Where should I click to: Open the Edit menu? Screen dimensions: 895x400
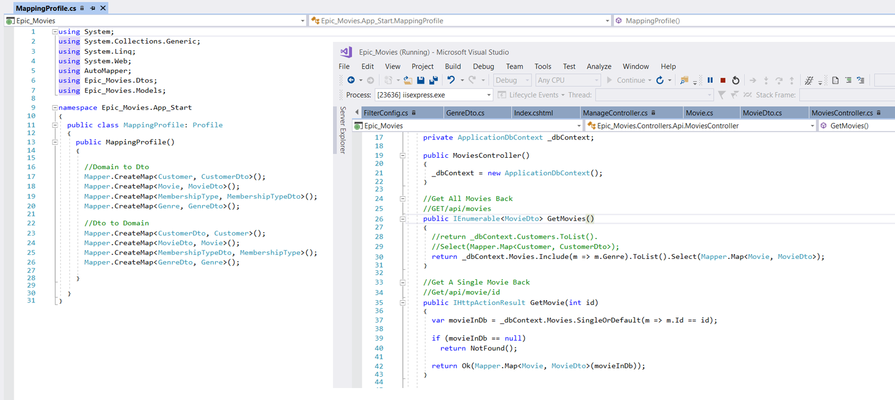pyautogui.click(x=368, y=66)
